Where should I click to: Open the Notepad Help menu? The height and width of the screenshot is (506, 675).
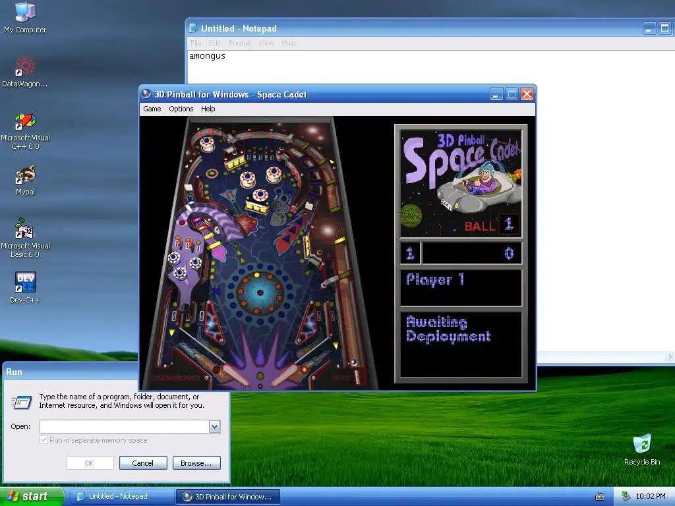[289, 43]
